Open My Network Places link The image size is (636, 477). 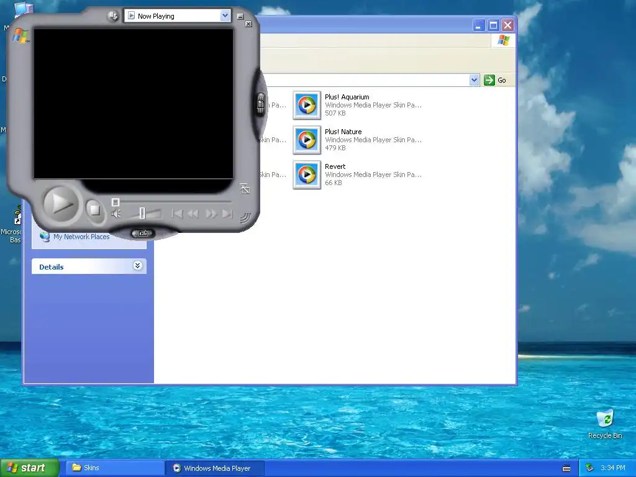[81, 237]
